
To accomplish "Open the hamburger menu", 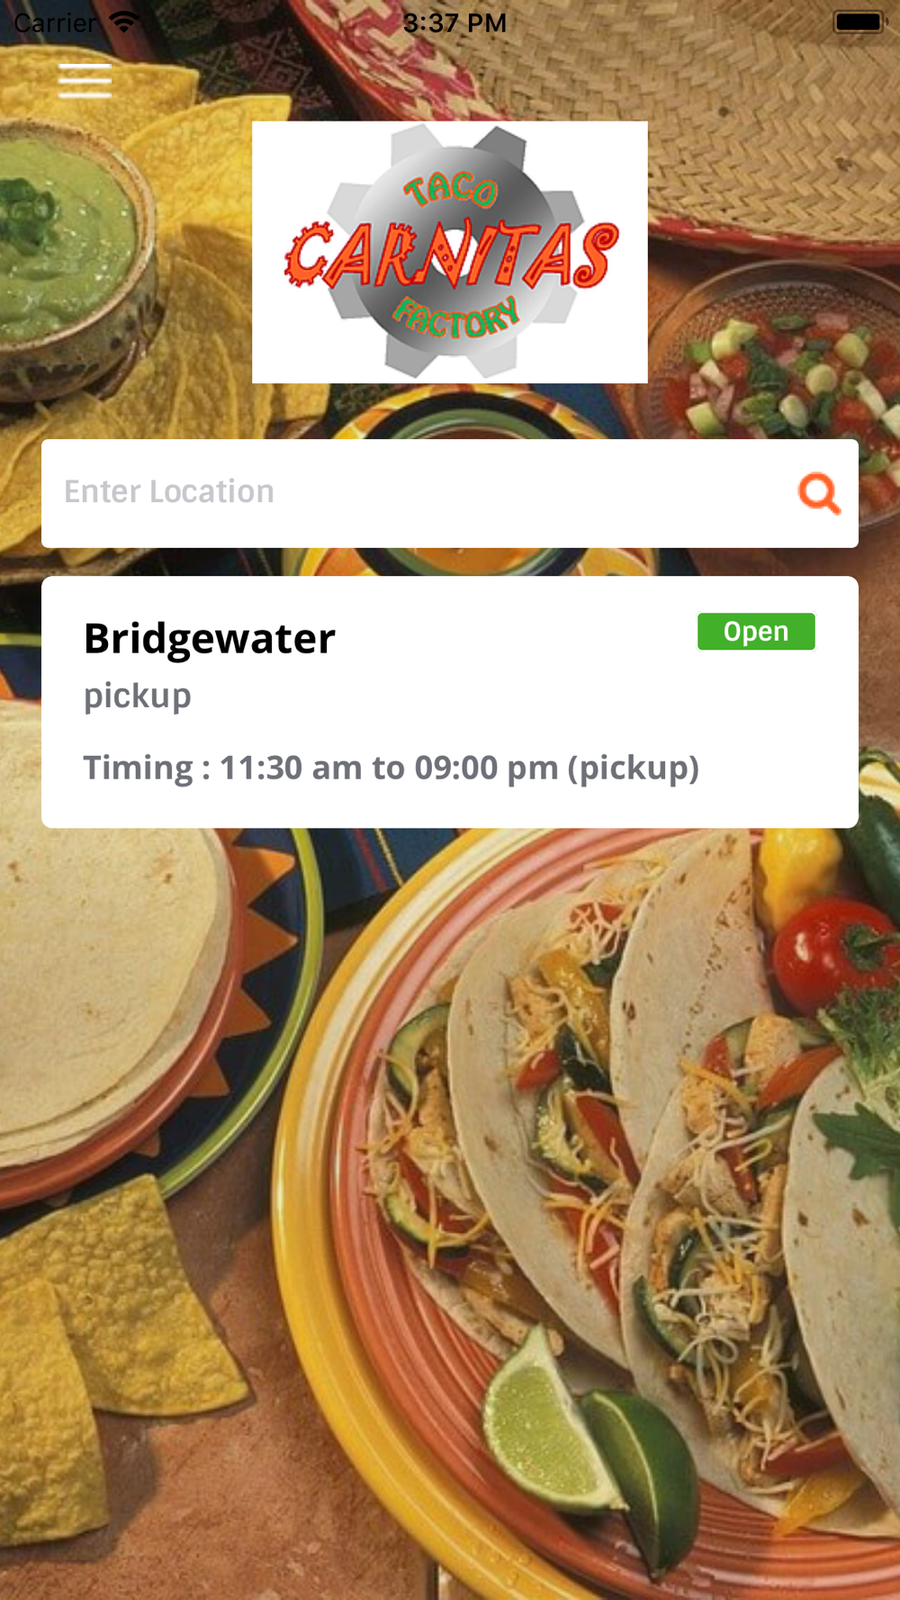I will click(85, 80).
